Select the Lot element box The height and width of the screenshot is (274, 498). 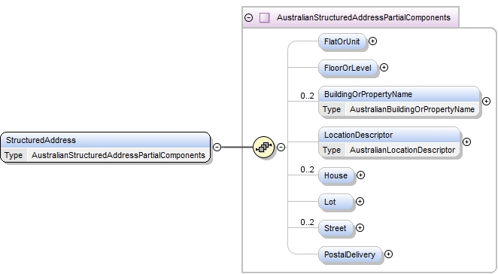[336, 202]
